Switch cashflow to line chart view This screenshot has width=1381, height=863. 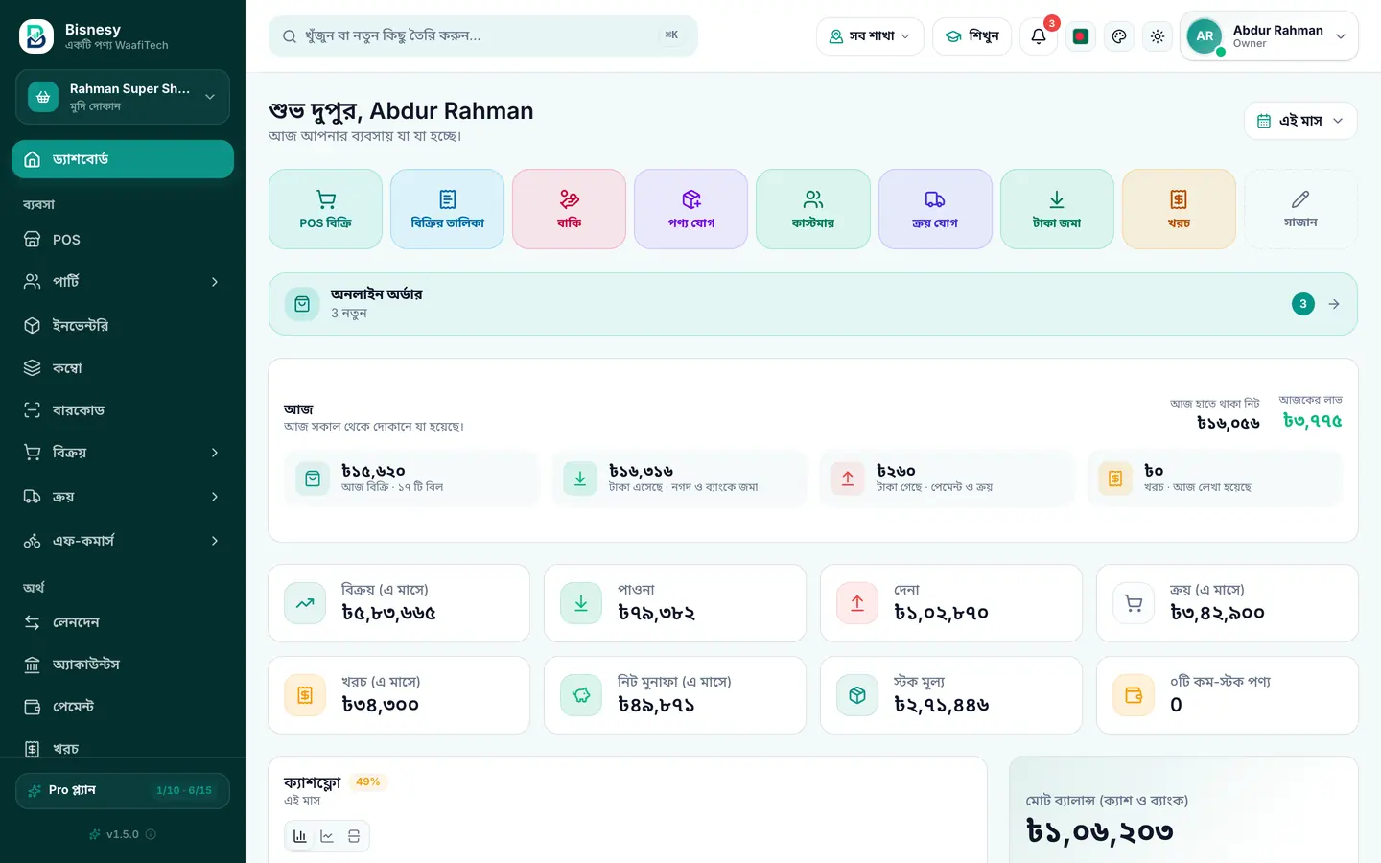tap(327, 836)
